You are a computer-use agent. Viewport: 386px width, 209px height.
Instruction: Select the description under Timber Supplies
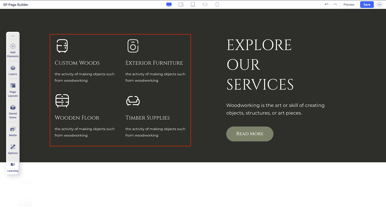pos(155,132)
